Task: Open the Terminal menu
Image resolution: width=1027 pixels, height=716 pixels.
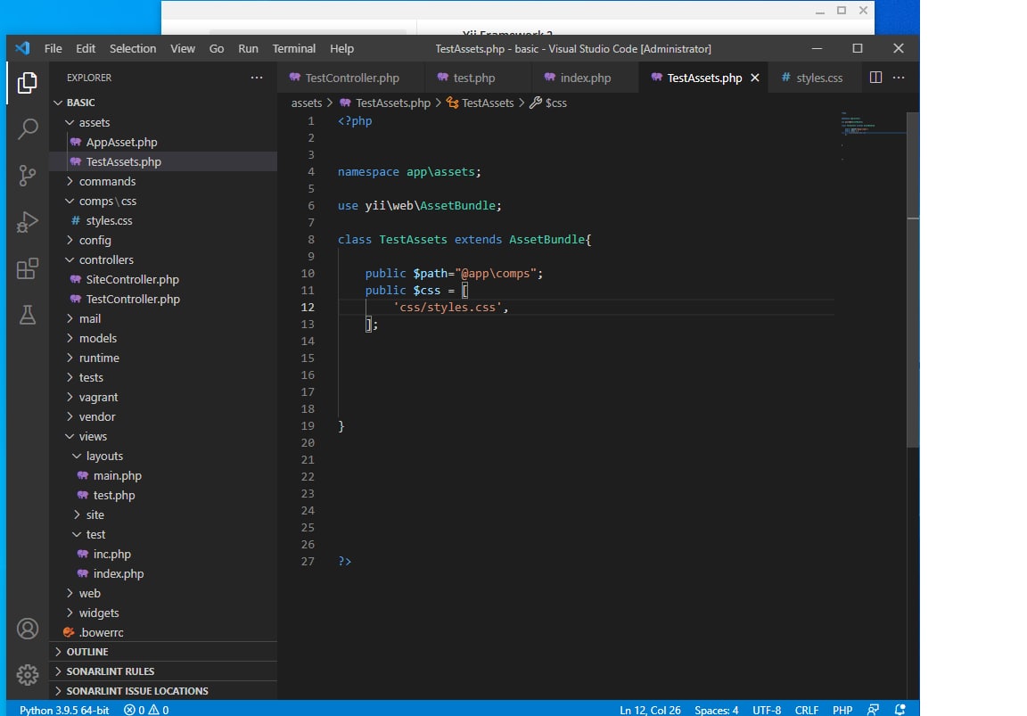Action: (293, 48)
